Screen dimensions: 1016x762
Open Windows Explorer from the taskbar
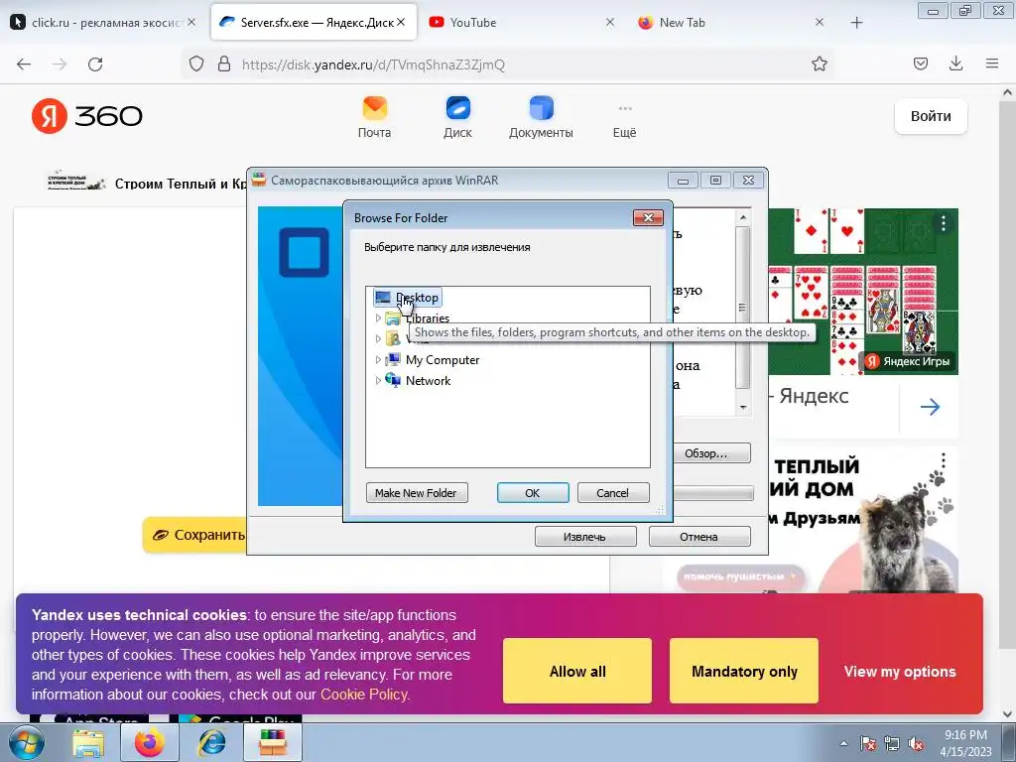pos(88,743)
